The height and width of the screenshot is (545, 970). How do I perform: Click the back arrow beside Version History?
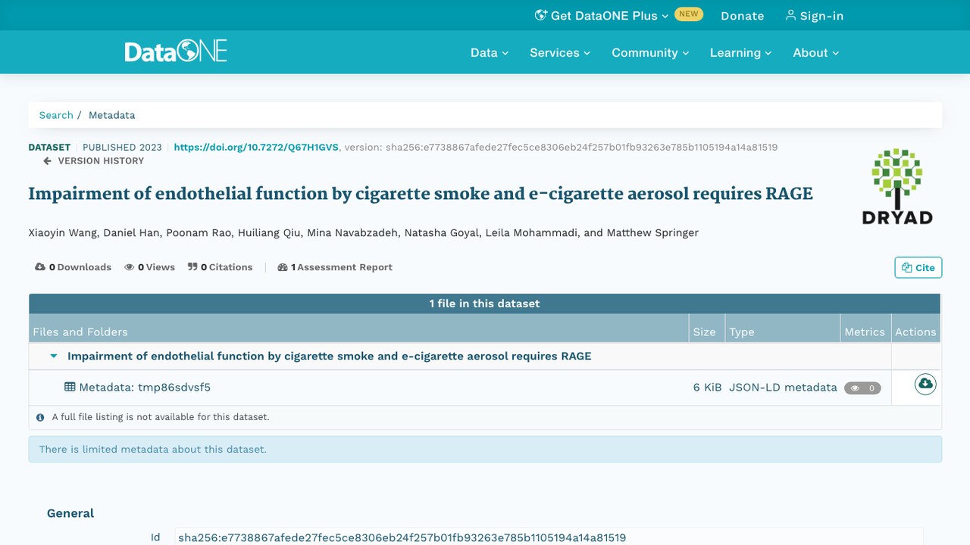click(x=48, y=160)
